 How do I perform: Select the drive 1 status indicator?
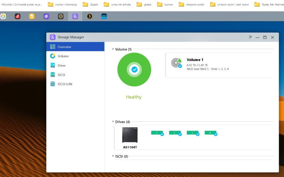[157, 133]
